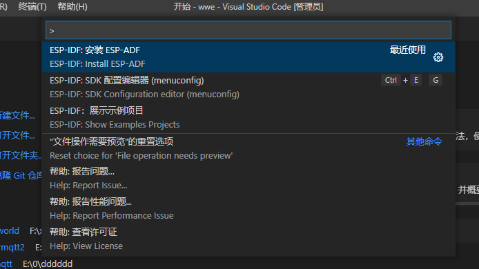Image resolution: width=479 pixels, height=269 pixels.
Task: Click the 打开文件夹 link on welcome page
Action: pos(21,155)
